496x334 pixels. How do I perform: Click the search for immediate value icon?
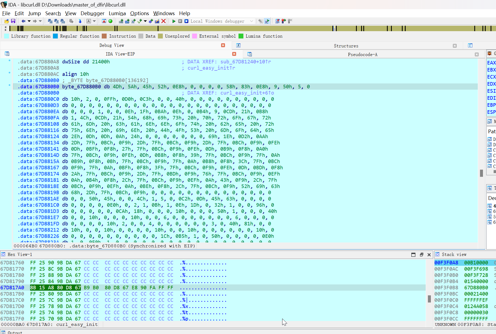coord(50,21)
